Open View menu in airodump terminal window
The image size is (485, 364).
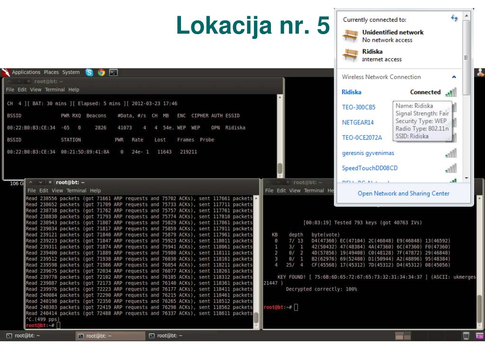(36, 90)
